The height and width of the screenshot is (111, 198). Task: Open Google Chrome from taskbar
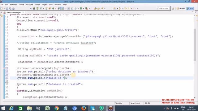tap(57, 108)
